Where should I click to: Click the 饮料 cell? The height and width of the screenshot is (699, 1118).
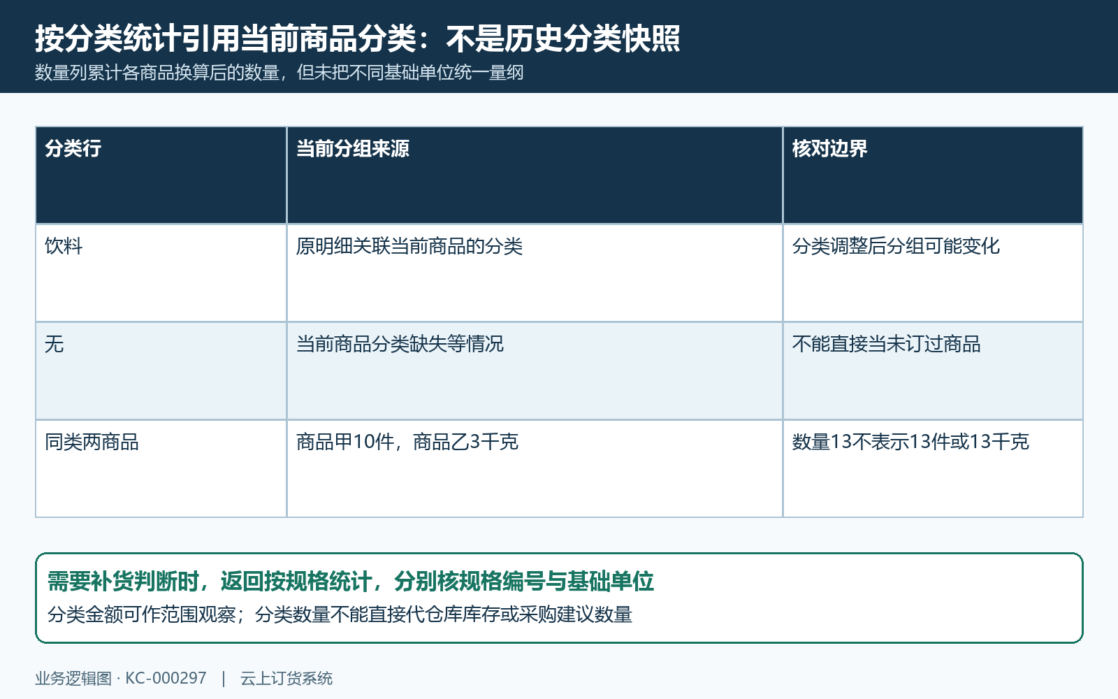161,273
